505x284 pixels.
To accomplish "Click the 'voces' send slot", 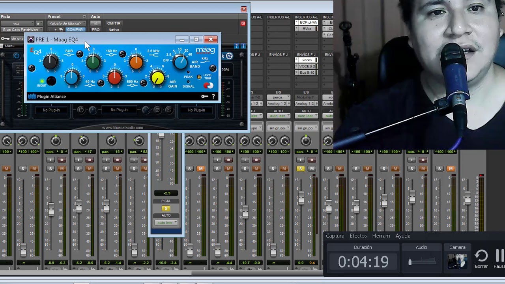I will (307, 60).
